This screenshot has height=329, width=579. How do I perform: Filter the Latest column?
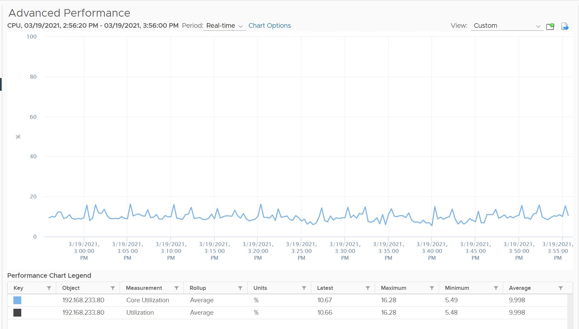[x=368, y=288]
